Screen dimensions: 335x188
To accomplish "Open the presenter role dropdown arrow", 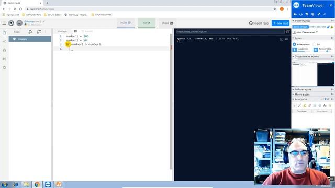I will (317, 32).
